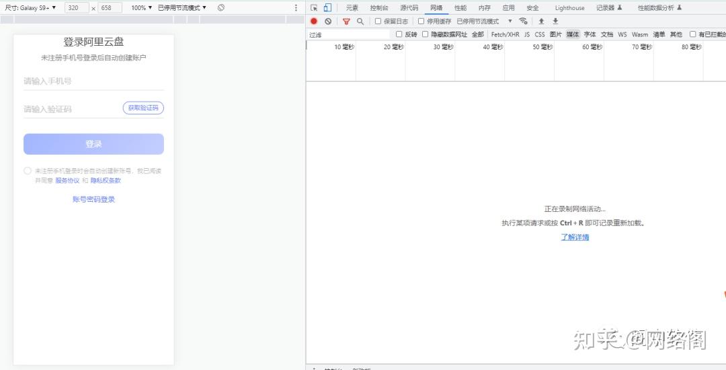Viewport: 726px width, 370px height.
Task: Click the device width field 320
Action: [x=77, y=8]
